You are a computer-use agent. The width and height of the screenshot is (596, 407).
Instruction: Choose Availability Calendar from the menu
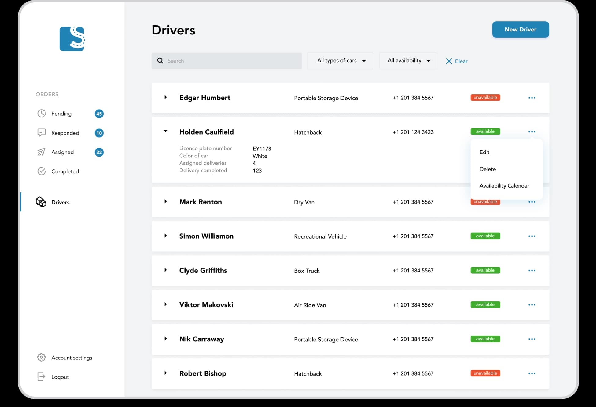(504, 186)
